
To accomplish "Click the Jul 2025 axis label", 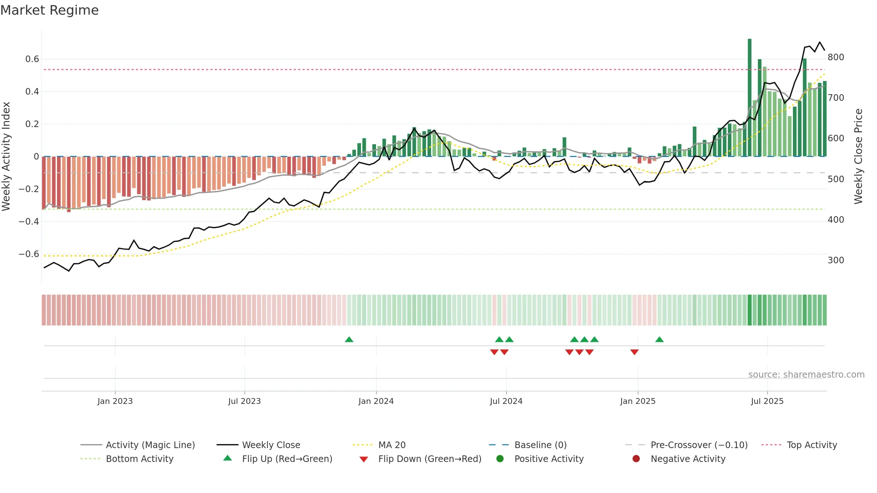I will click(767, 401).
